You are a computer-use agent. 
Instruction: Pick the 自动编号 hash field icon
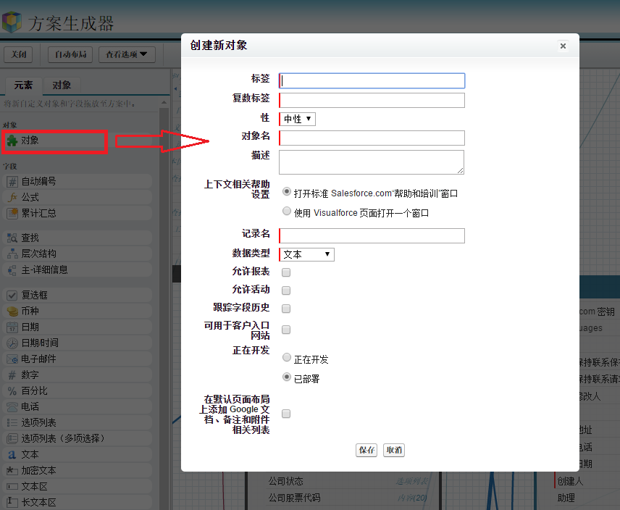click(x=12, y=181)
